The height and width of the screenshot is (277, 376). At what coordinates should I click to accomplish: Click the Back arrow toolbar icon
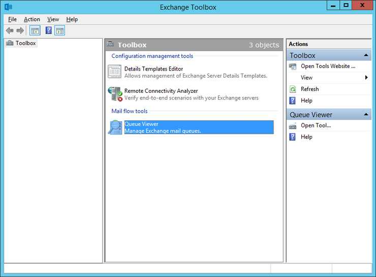[x=10, y=31]
